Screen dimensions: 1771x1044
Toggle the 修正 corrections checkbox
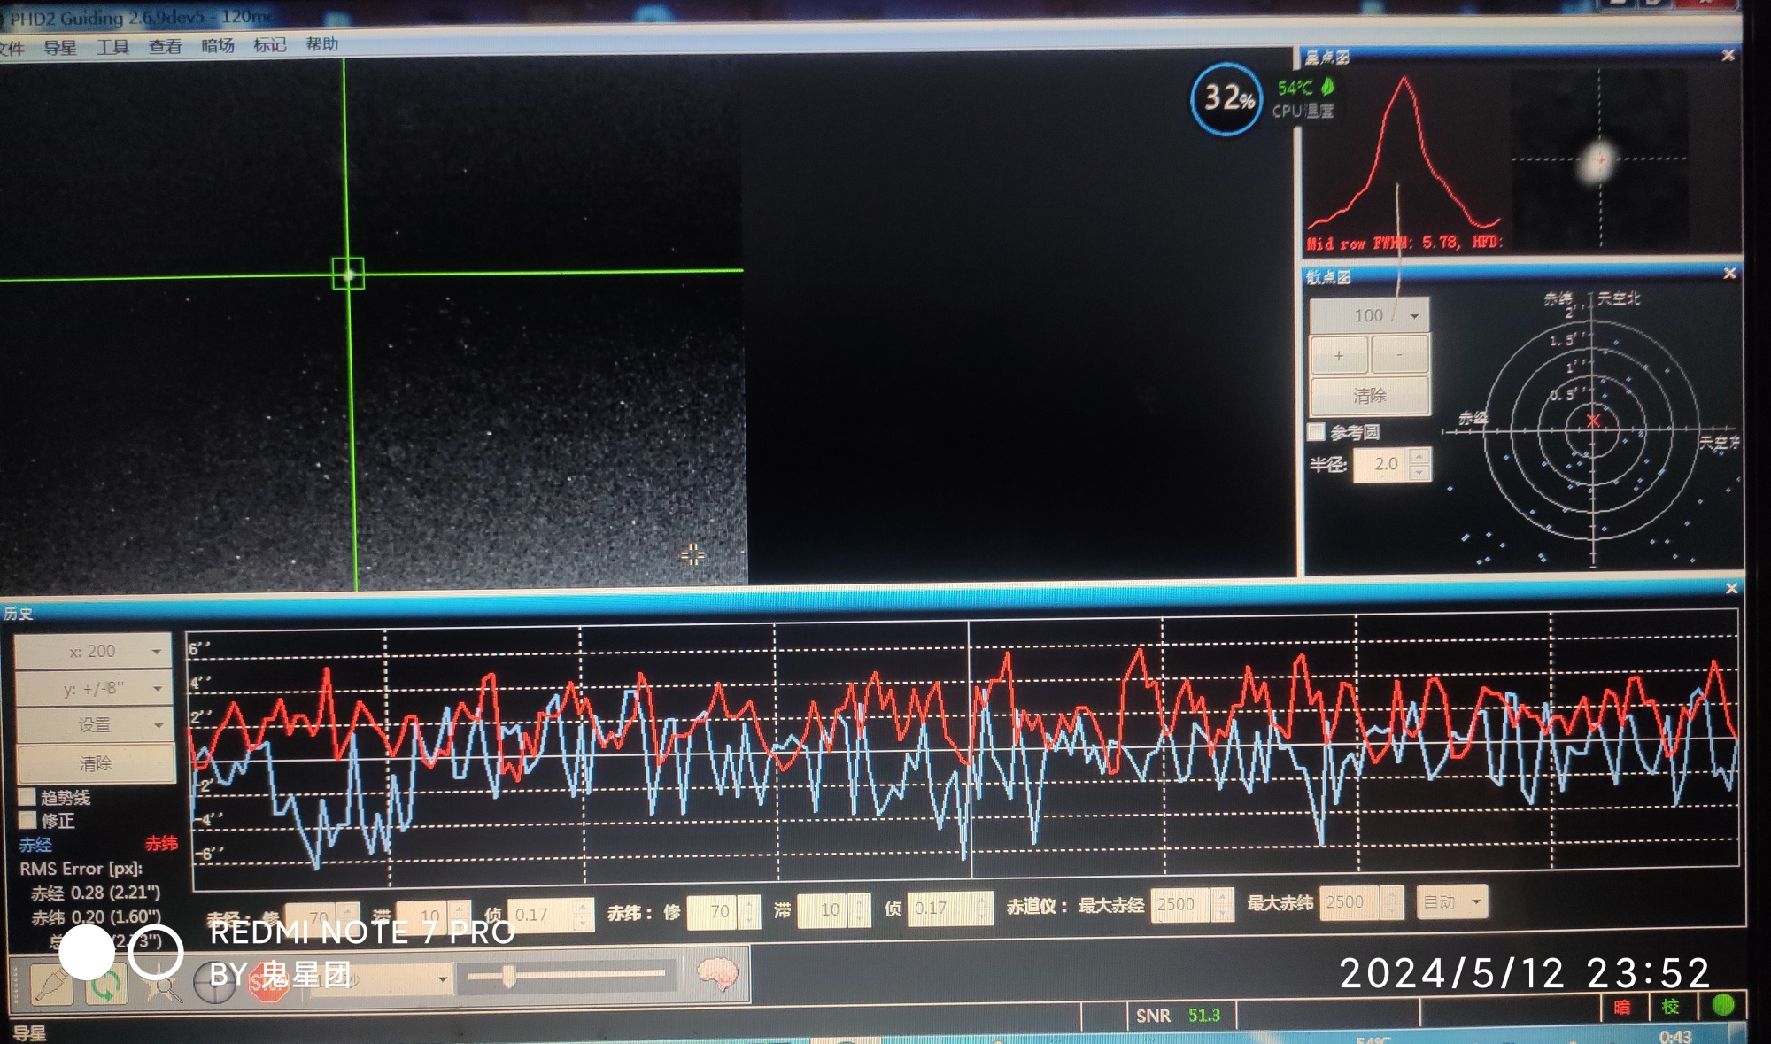27,820
